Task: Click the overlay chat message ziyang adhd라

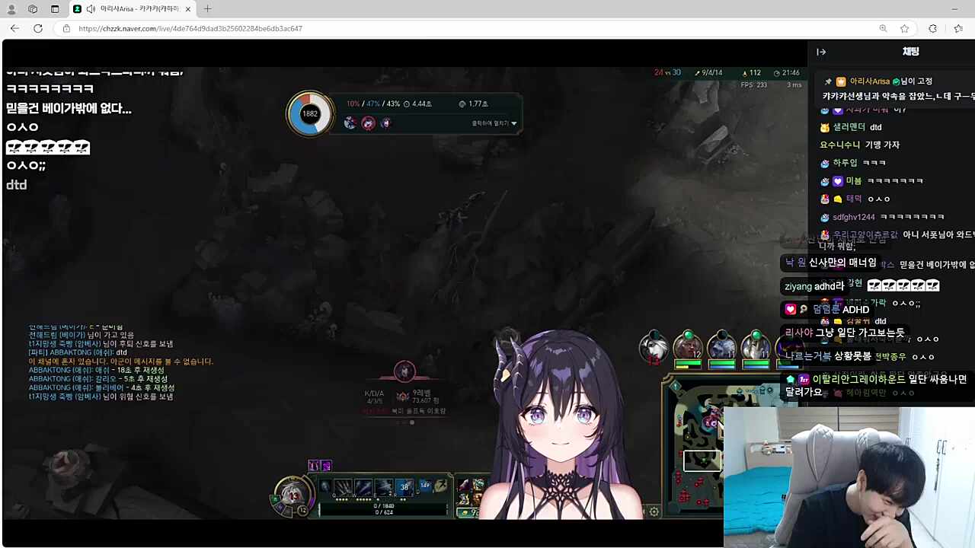Action: coord(814,286)
